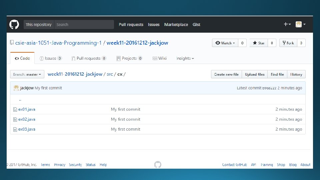Open the Security footer link
The image size is (320, 180).
pos(75,165)
